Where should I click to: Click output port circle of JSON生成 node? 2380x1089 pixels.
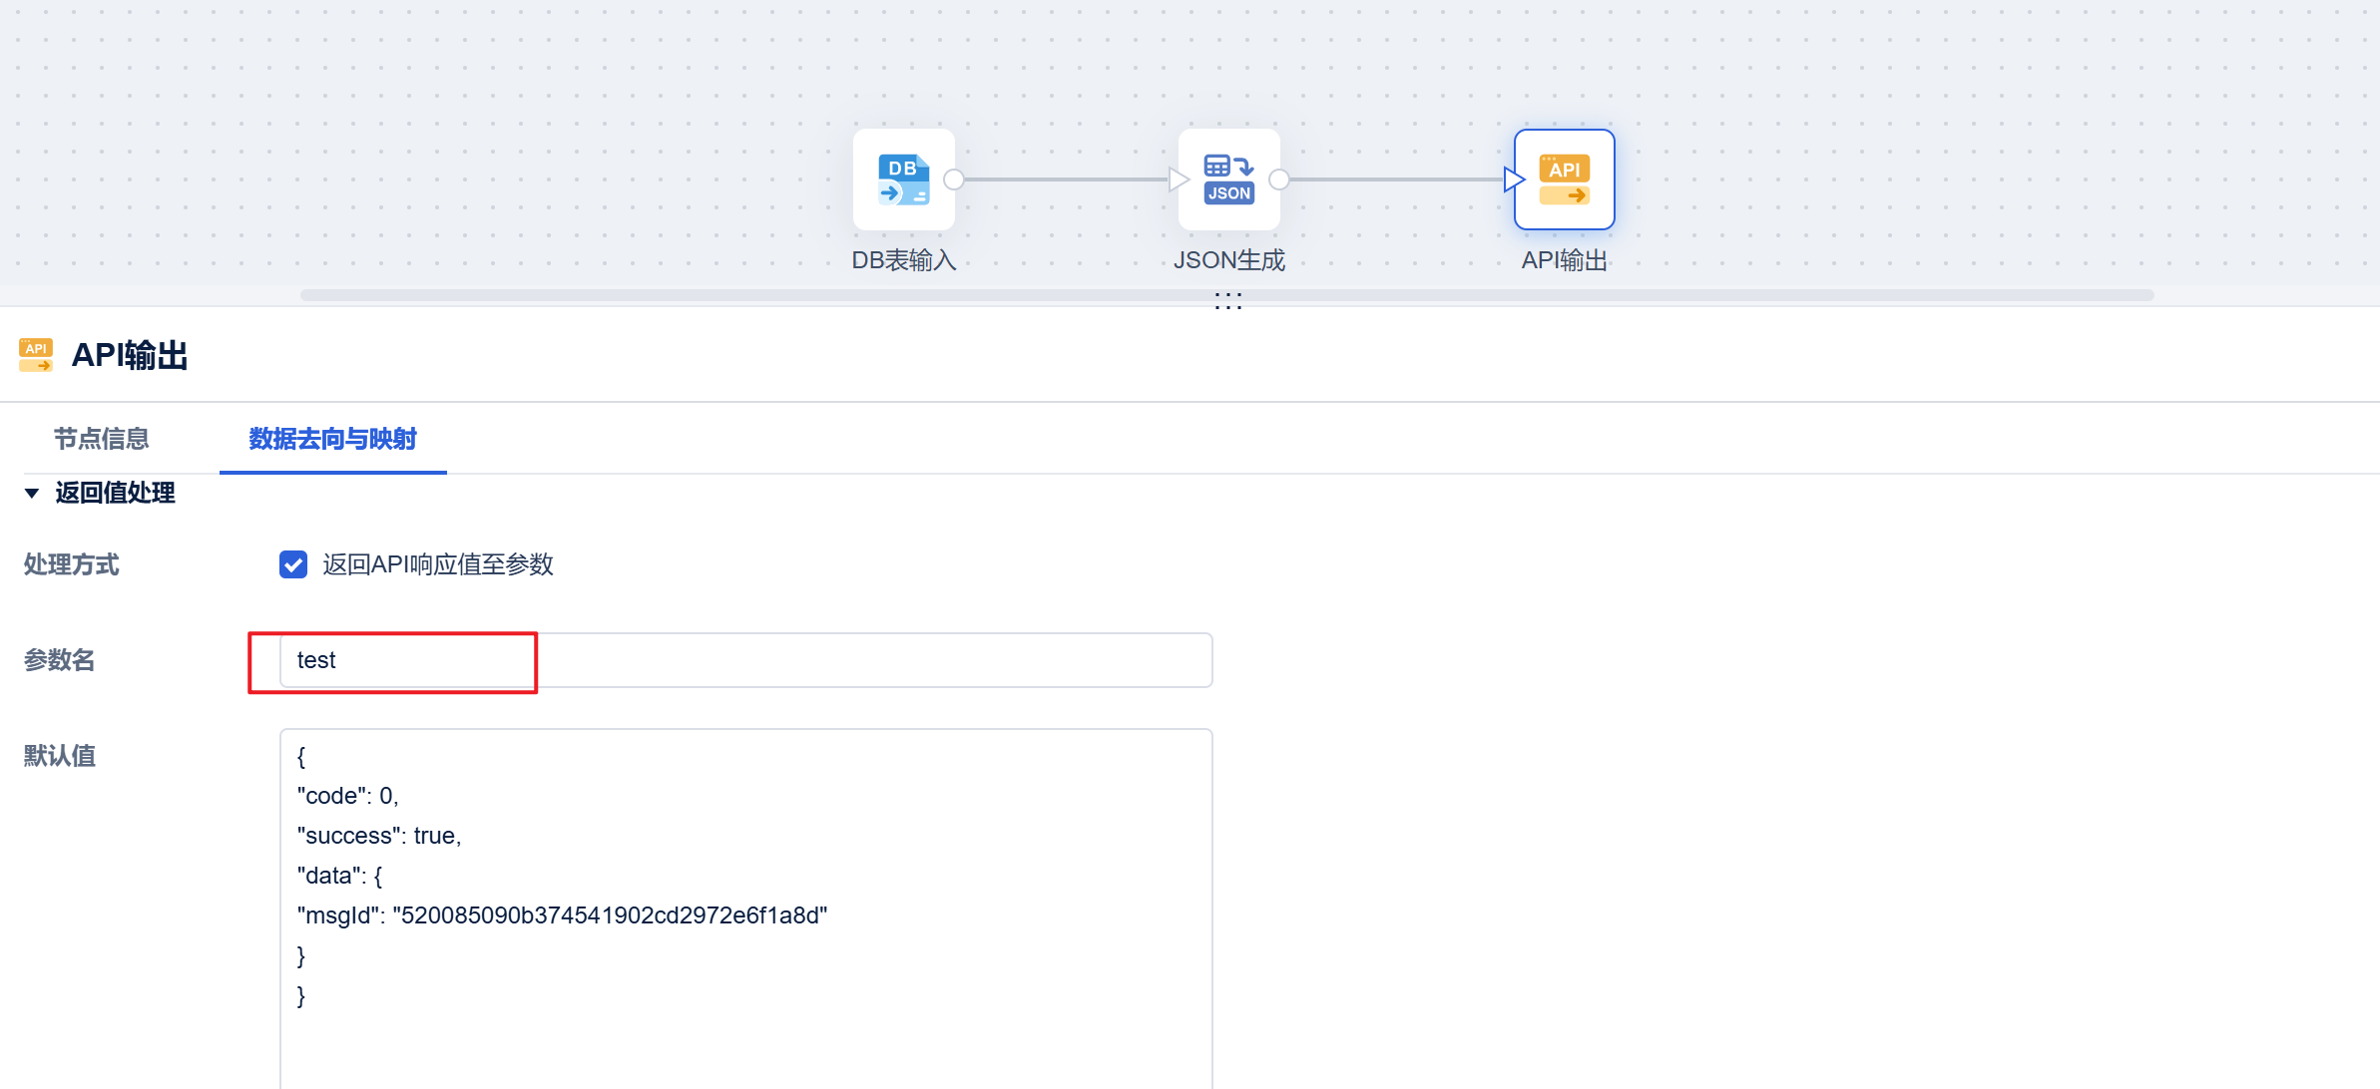pos(1279,180)
